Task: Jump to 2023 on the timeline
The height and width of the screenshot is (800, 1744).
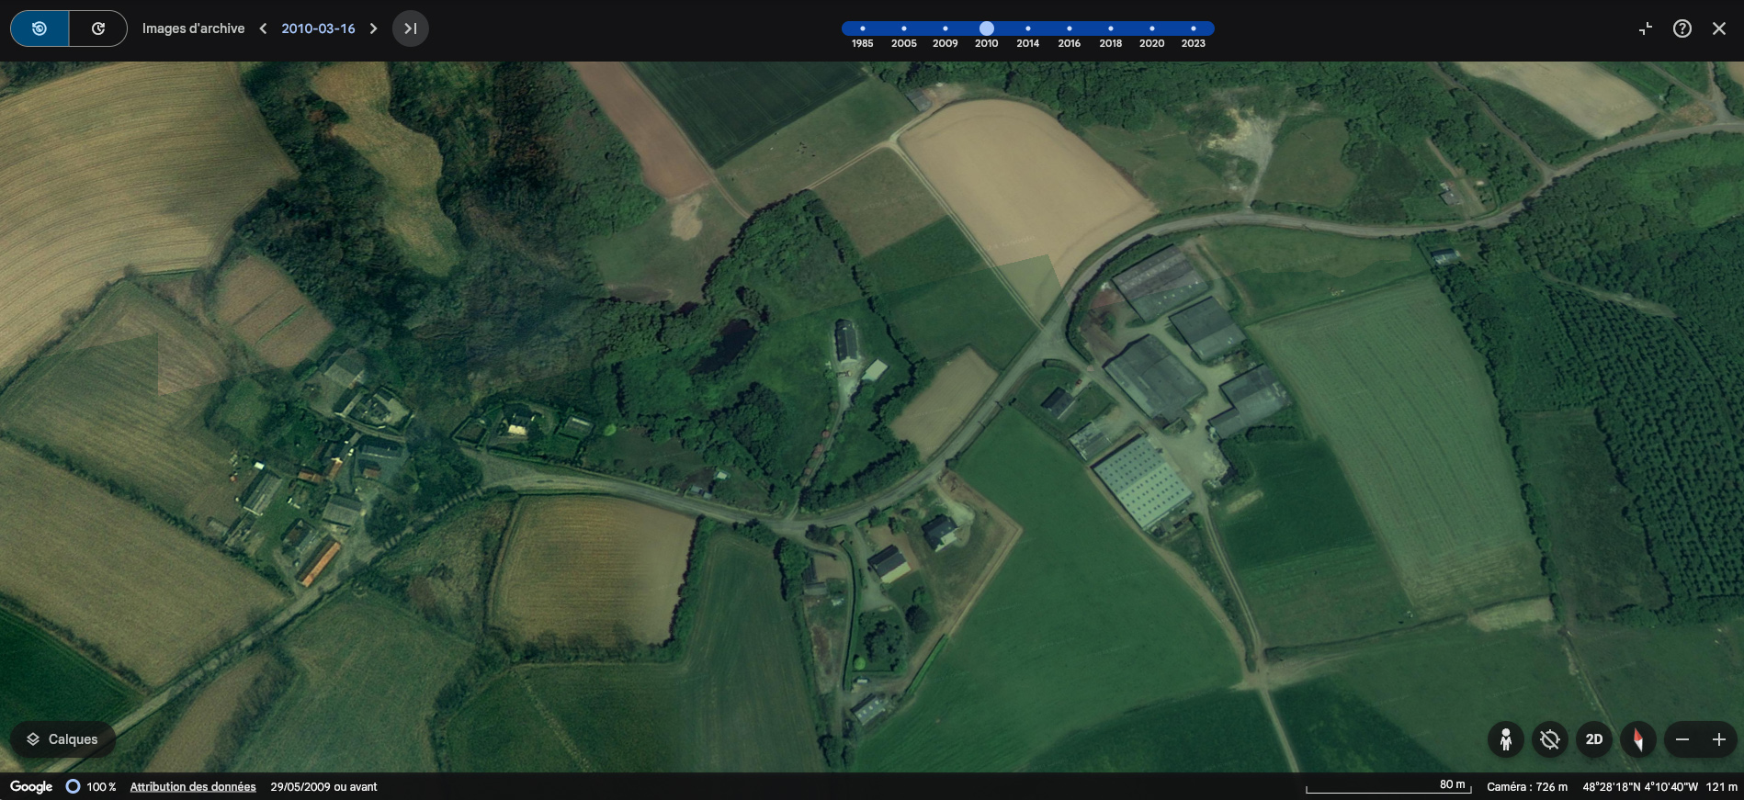Action: click(1193, 28)
